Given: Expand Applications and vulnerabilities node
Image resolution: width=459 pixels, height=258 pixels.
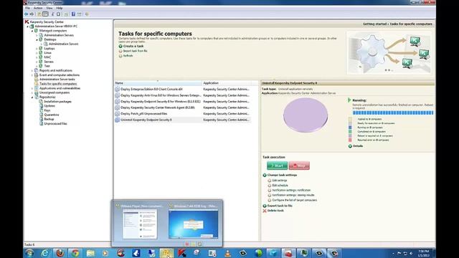Looking at the screenshot, I should coord(32,88).
